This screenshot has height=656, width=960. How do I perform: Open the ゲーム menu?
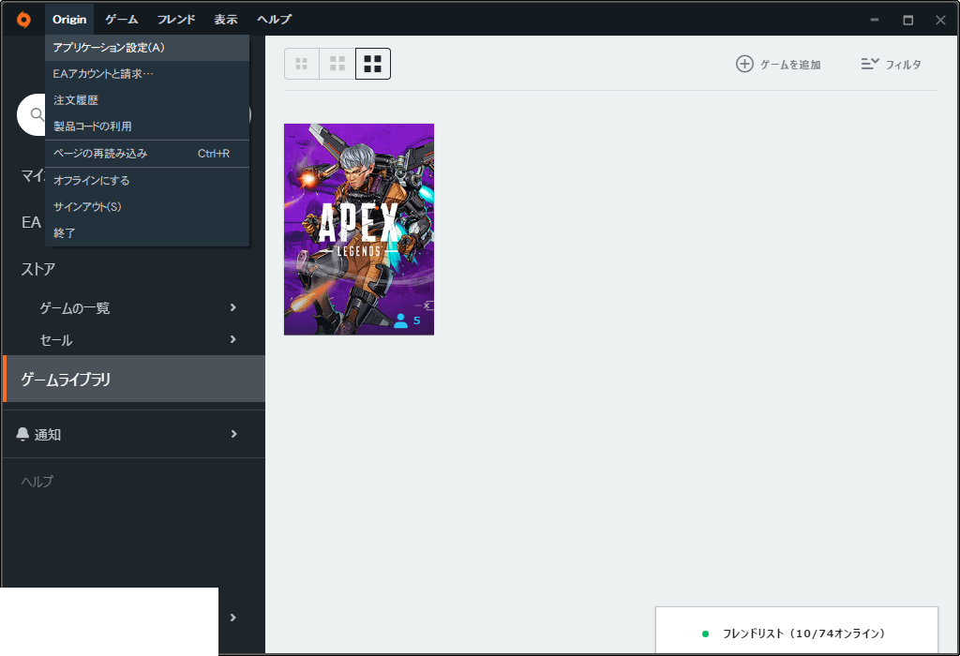121,20
